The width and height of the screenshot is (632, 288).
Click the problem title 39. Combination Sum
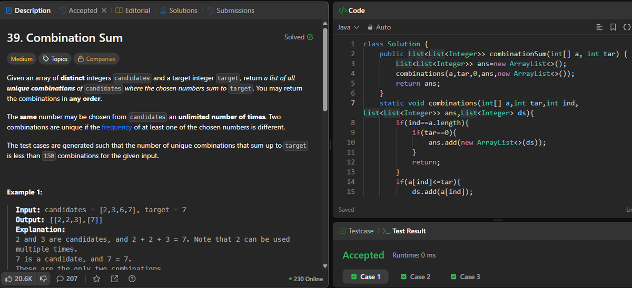pos(64,38)
